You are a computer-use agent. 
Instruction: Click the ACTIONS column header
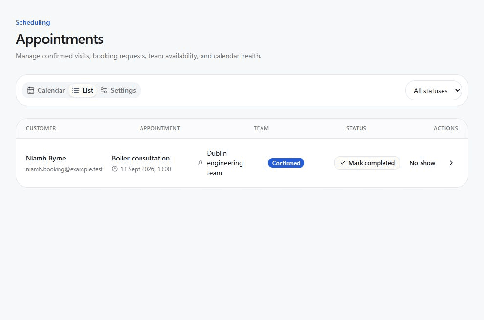click(446, 128)
